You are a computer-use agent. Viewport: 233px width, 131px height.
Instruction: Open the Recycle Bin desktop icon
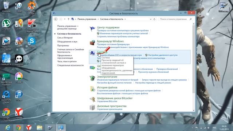pyautogui.click(x=6, y=7)
